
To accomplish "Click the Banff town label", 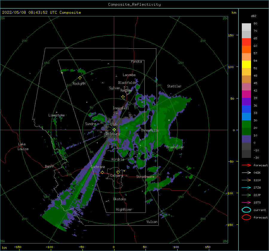I will [x=49, y=166].
